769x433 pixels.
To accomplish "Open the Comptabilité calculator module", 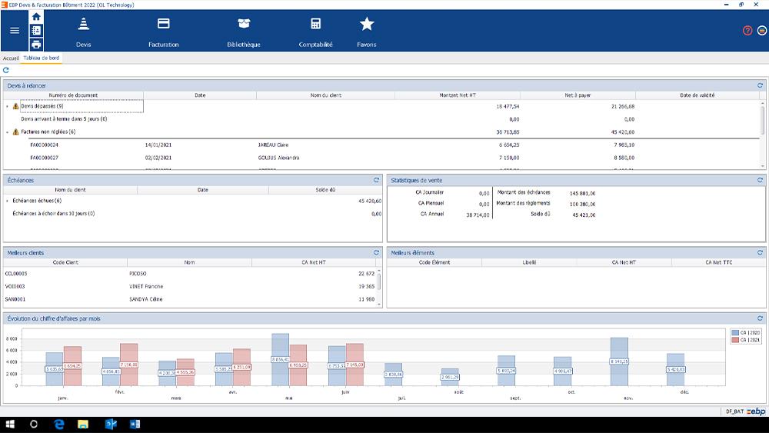I will pos(315,32).
